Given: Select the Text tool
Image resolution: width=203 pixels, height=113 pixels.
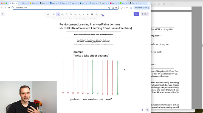Looking at the screenshot, I should coord(88,14).
